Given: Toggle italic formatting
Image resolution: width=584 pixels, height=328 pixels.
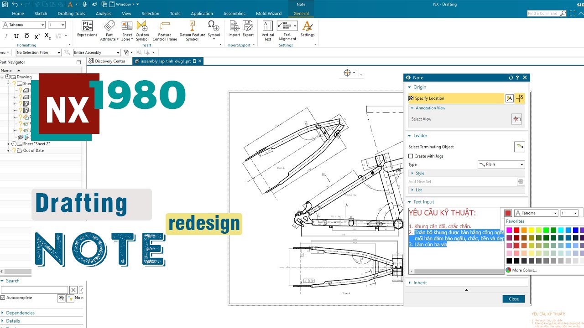Looking at the screenshot, I should pyautogui.click(x=6, y=36).
